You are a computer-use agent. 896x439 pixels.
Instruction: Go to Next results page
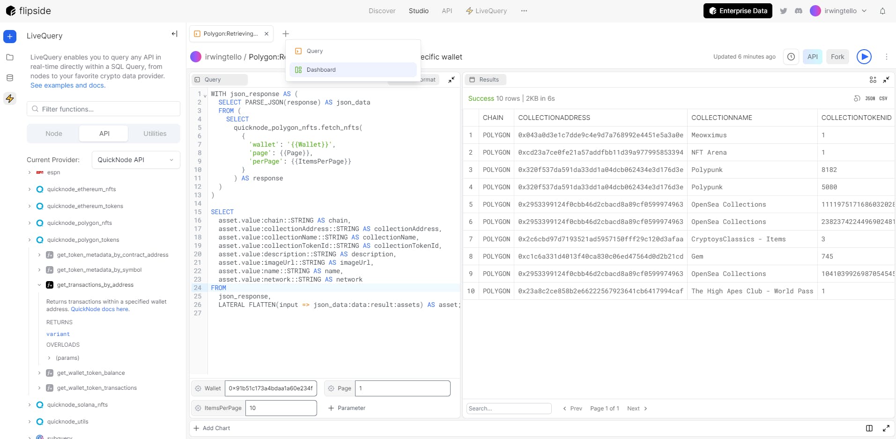click(637, 409)
